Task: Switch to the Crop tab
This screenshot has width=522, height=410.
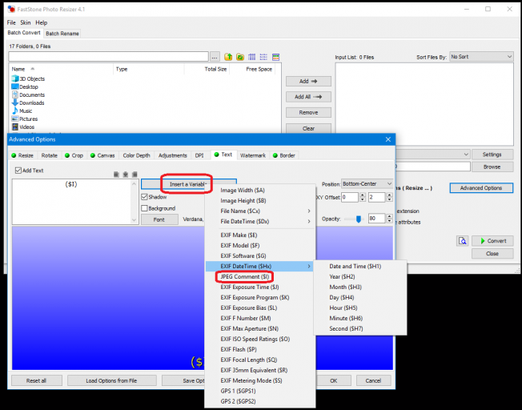Action: point(74,155)
